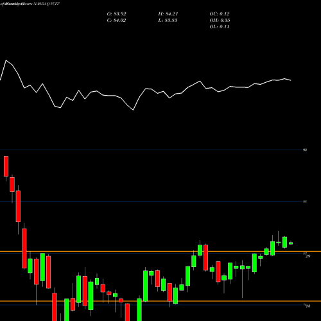The width and height of the screenshot is (321, 321).
Task: Click the low price L: 83.83
Action: click(168, 21)
